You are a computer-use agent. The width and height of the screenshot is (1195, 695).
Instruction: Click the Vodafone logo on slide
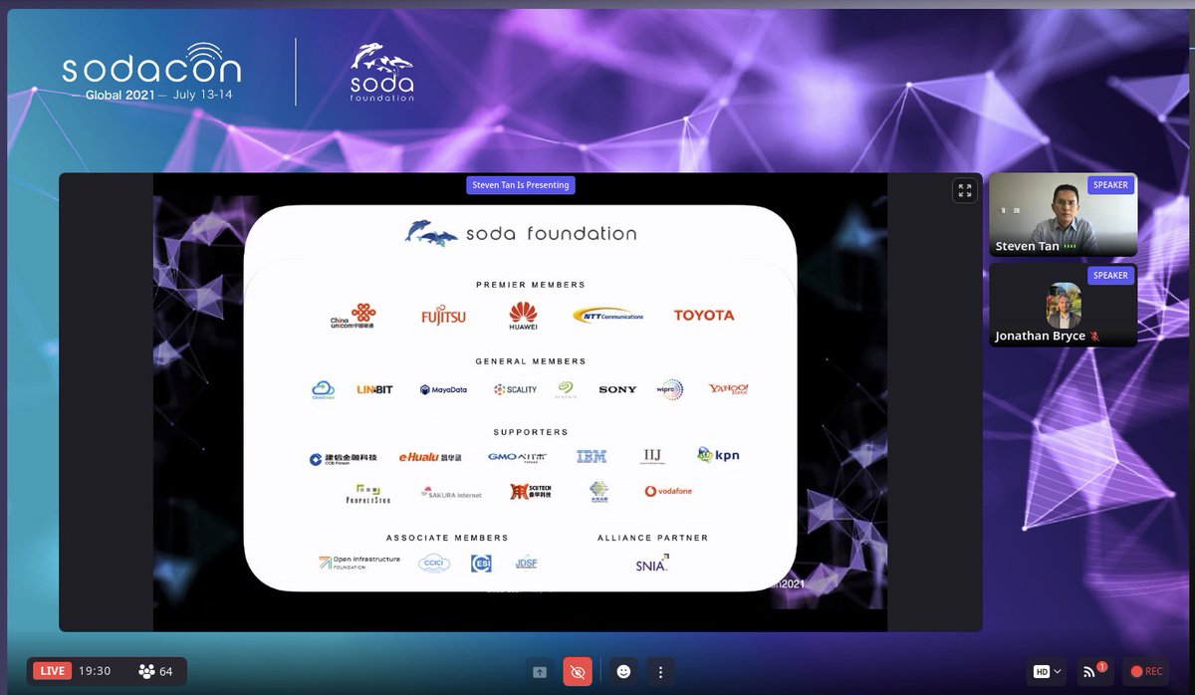coord(668,491)
